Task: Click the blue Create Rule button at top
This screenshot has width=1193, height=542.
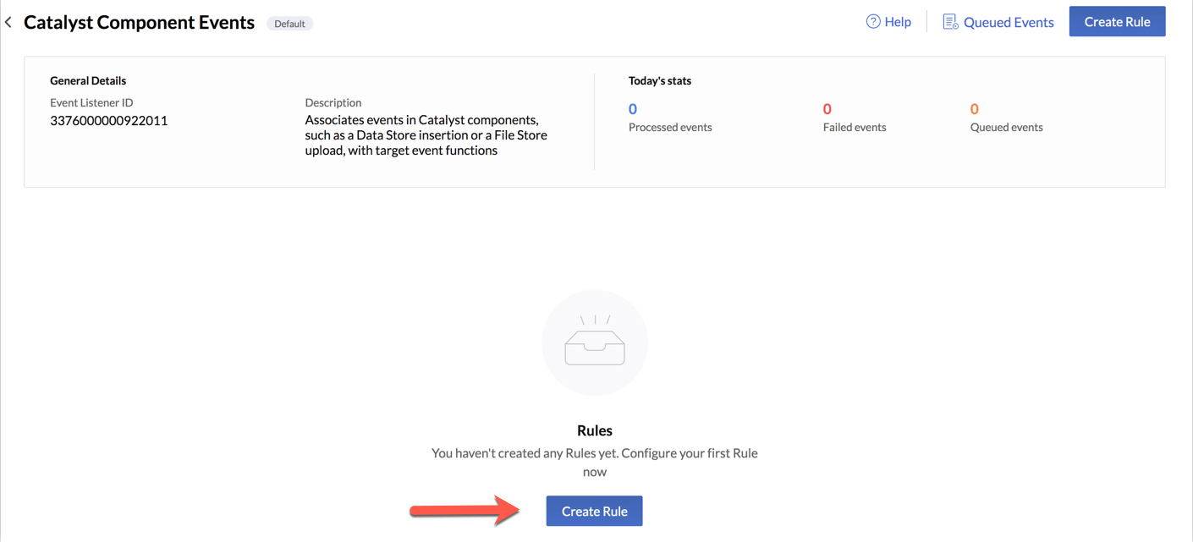Action: click(1117, 21)
